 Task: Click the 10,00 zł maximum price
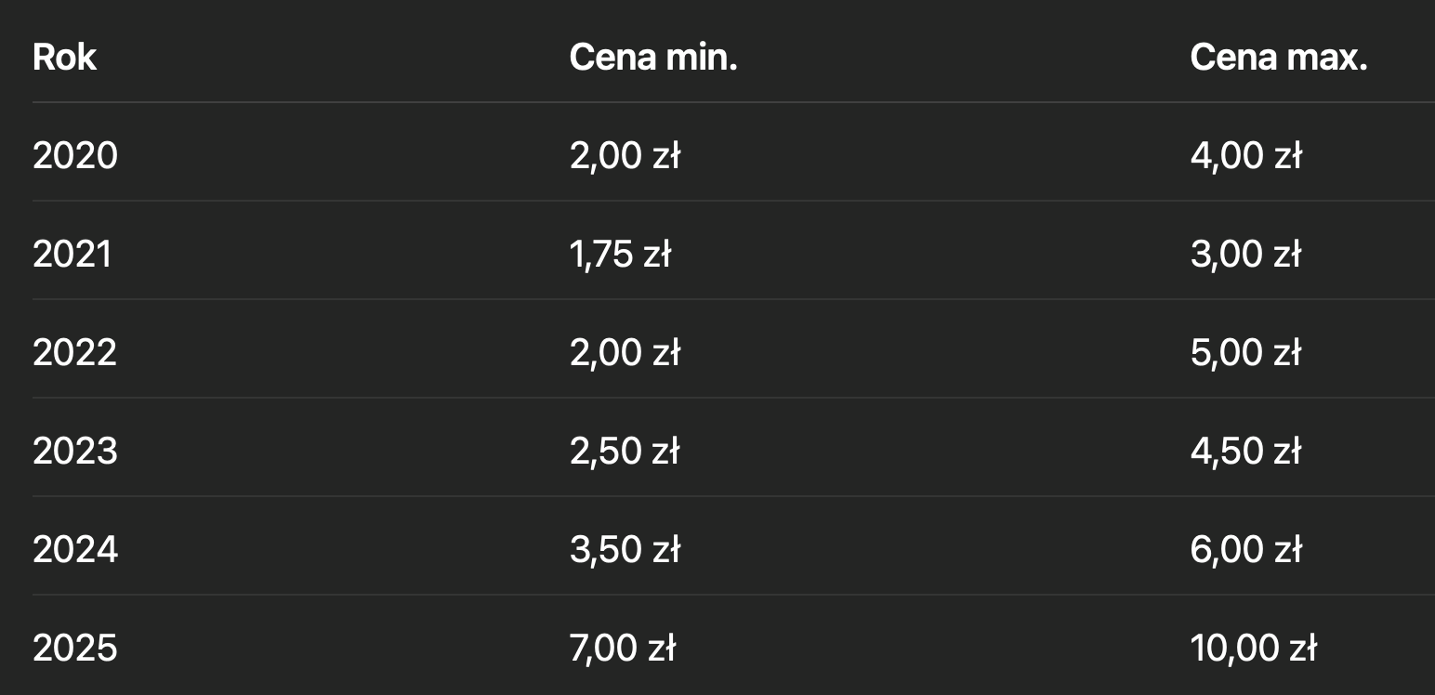[x=1253, y=649]
